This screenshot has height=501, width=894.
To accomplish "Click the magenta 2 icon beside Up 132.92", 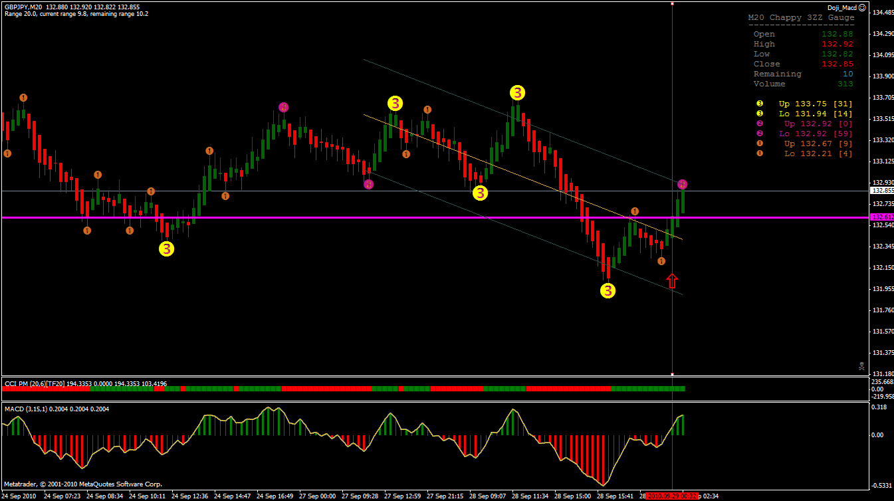I will (760, 124).
